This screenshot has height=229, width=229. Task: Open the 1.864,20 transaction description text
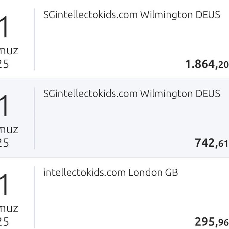[131, 15]
